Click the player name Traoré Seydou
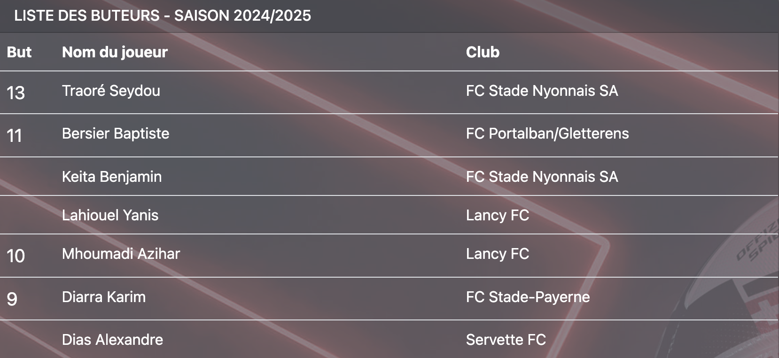Screen dimensions: 779x358 tap(111, 91)
